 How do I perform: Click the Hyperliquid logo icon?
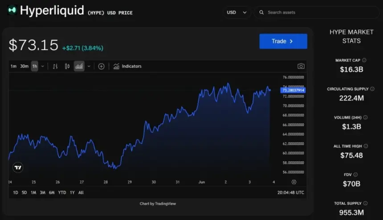12,10
